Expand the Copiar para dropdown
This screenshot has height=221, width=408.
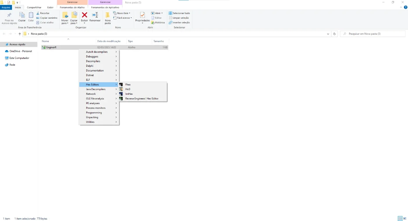pos(74,22)
